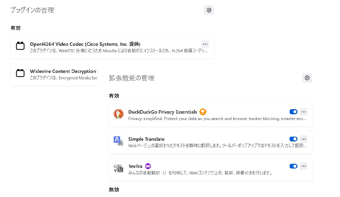Image resolution: width=340 pixels, height=197 pixels.
Task: Toggle off the Simple Translate extension
Action: tap(293, 139)
